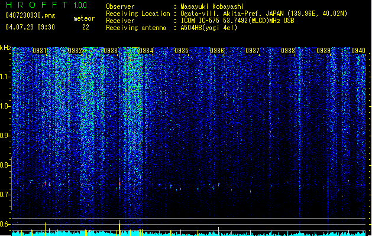Click the 'Receiving Location' field label
This screenshot has width=372, height=236.
point(138,14)
